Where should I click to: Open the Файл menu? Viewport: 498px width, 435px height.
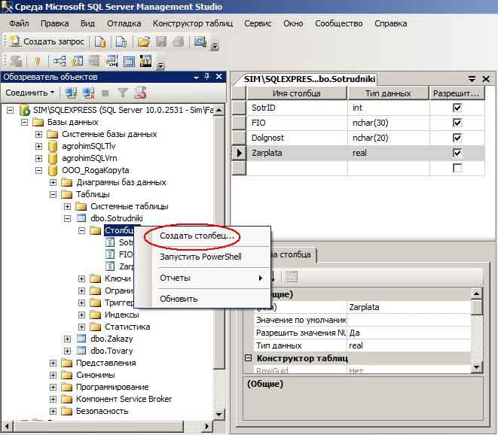(19, 23)
